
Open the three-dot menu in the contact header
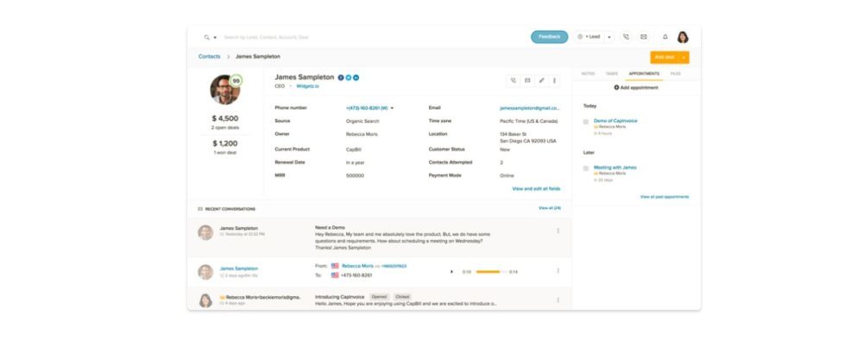(554, 80)
